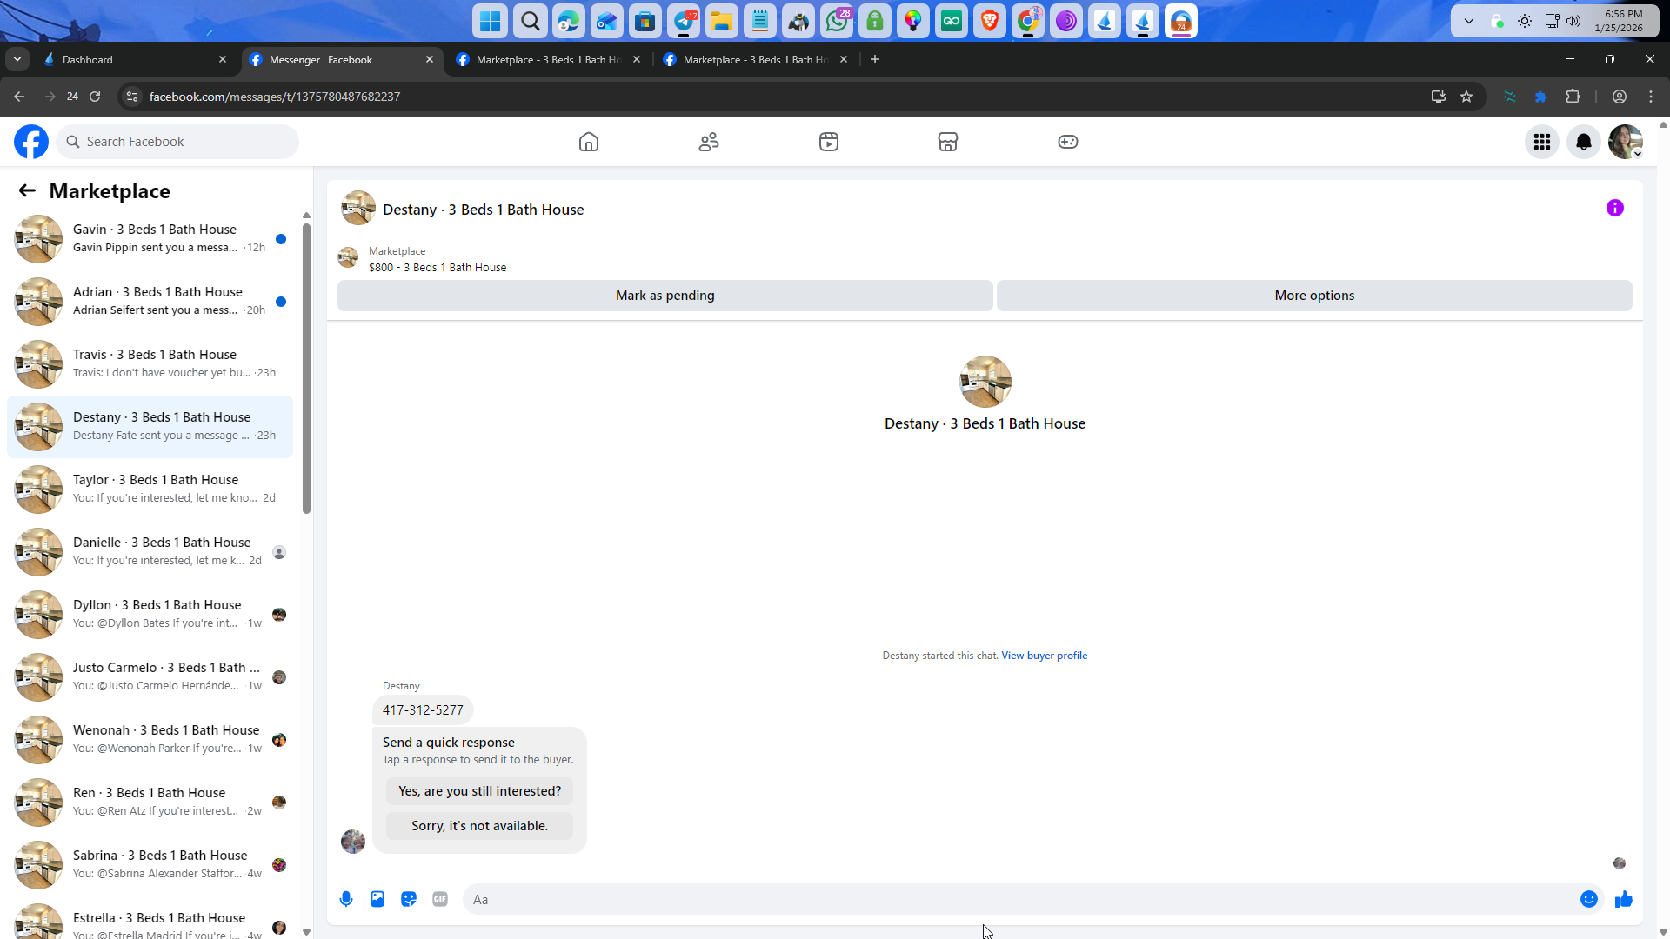
Task: Open Chrome's three-dot menu
Action: click(1651, 97)
